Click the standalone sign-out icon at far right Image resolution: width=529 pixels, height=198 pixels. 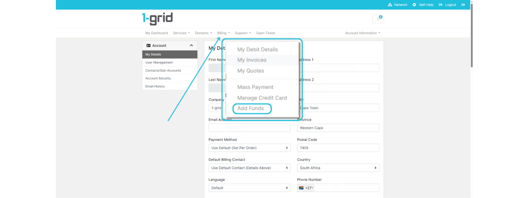point(463,5)
